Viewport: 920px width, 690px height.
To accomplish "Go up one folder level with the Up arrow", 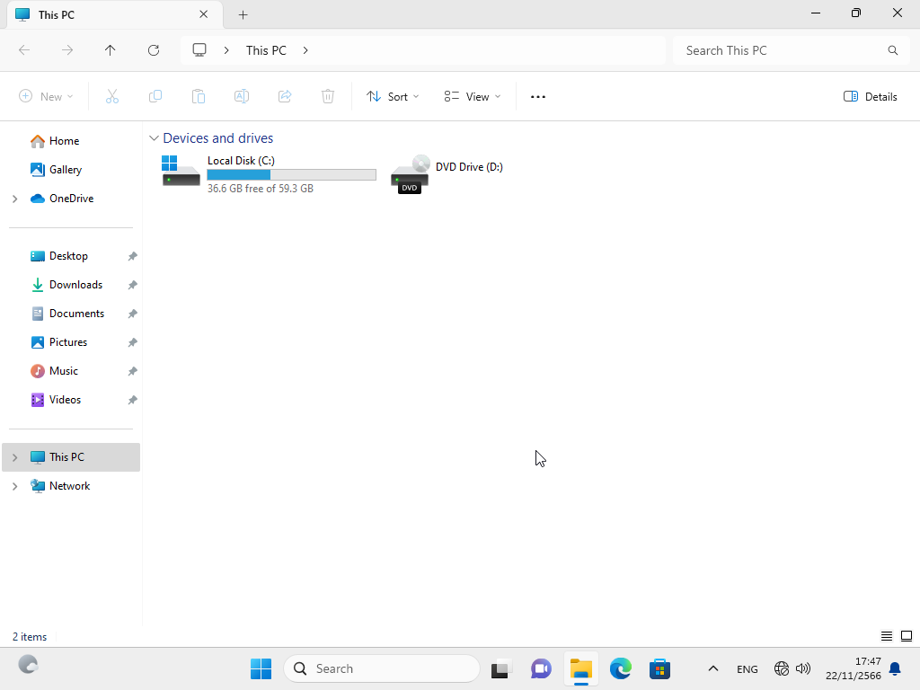I will (x=111, y=50).
